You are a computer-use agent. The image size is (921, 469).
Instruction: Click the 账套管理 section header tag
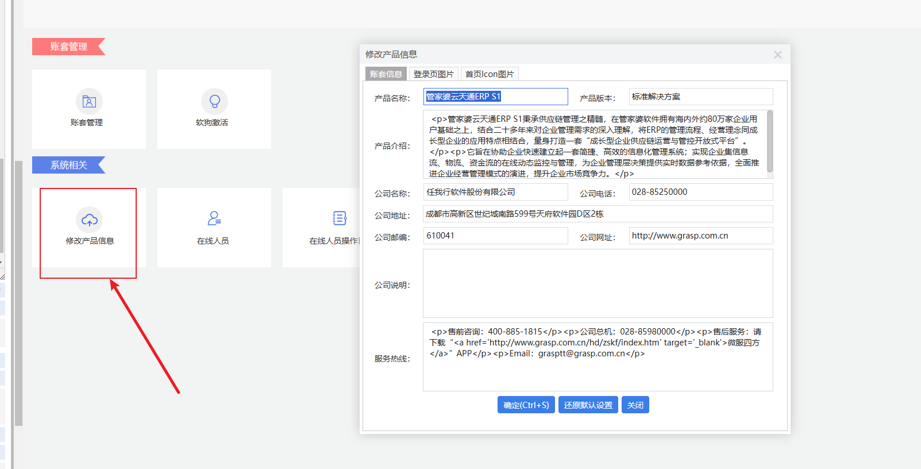click(x=68, y=47)
